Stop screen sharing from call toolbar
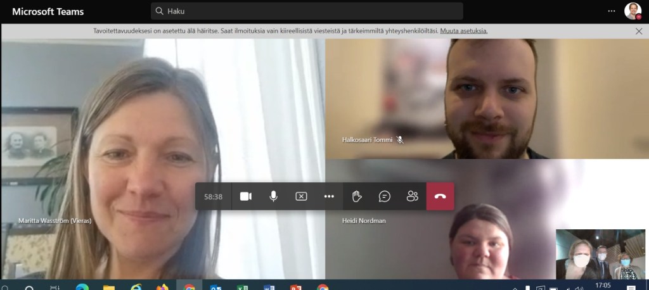The image size is (649, 290). point(301,196)
